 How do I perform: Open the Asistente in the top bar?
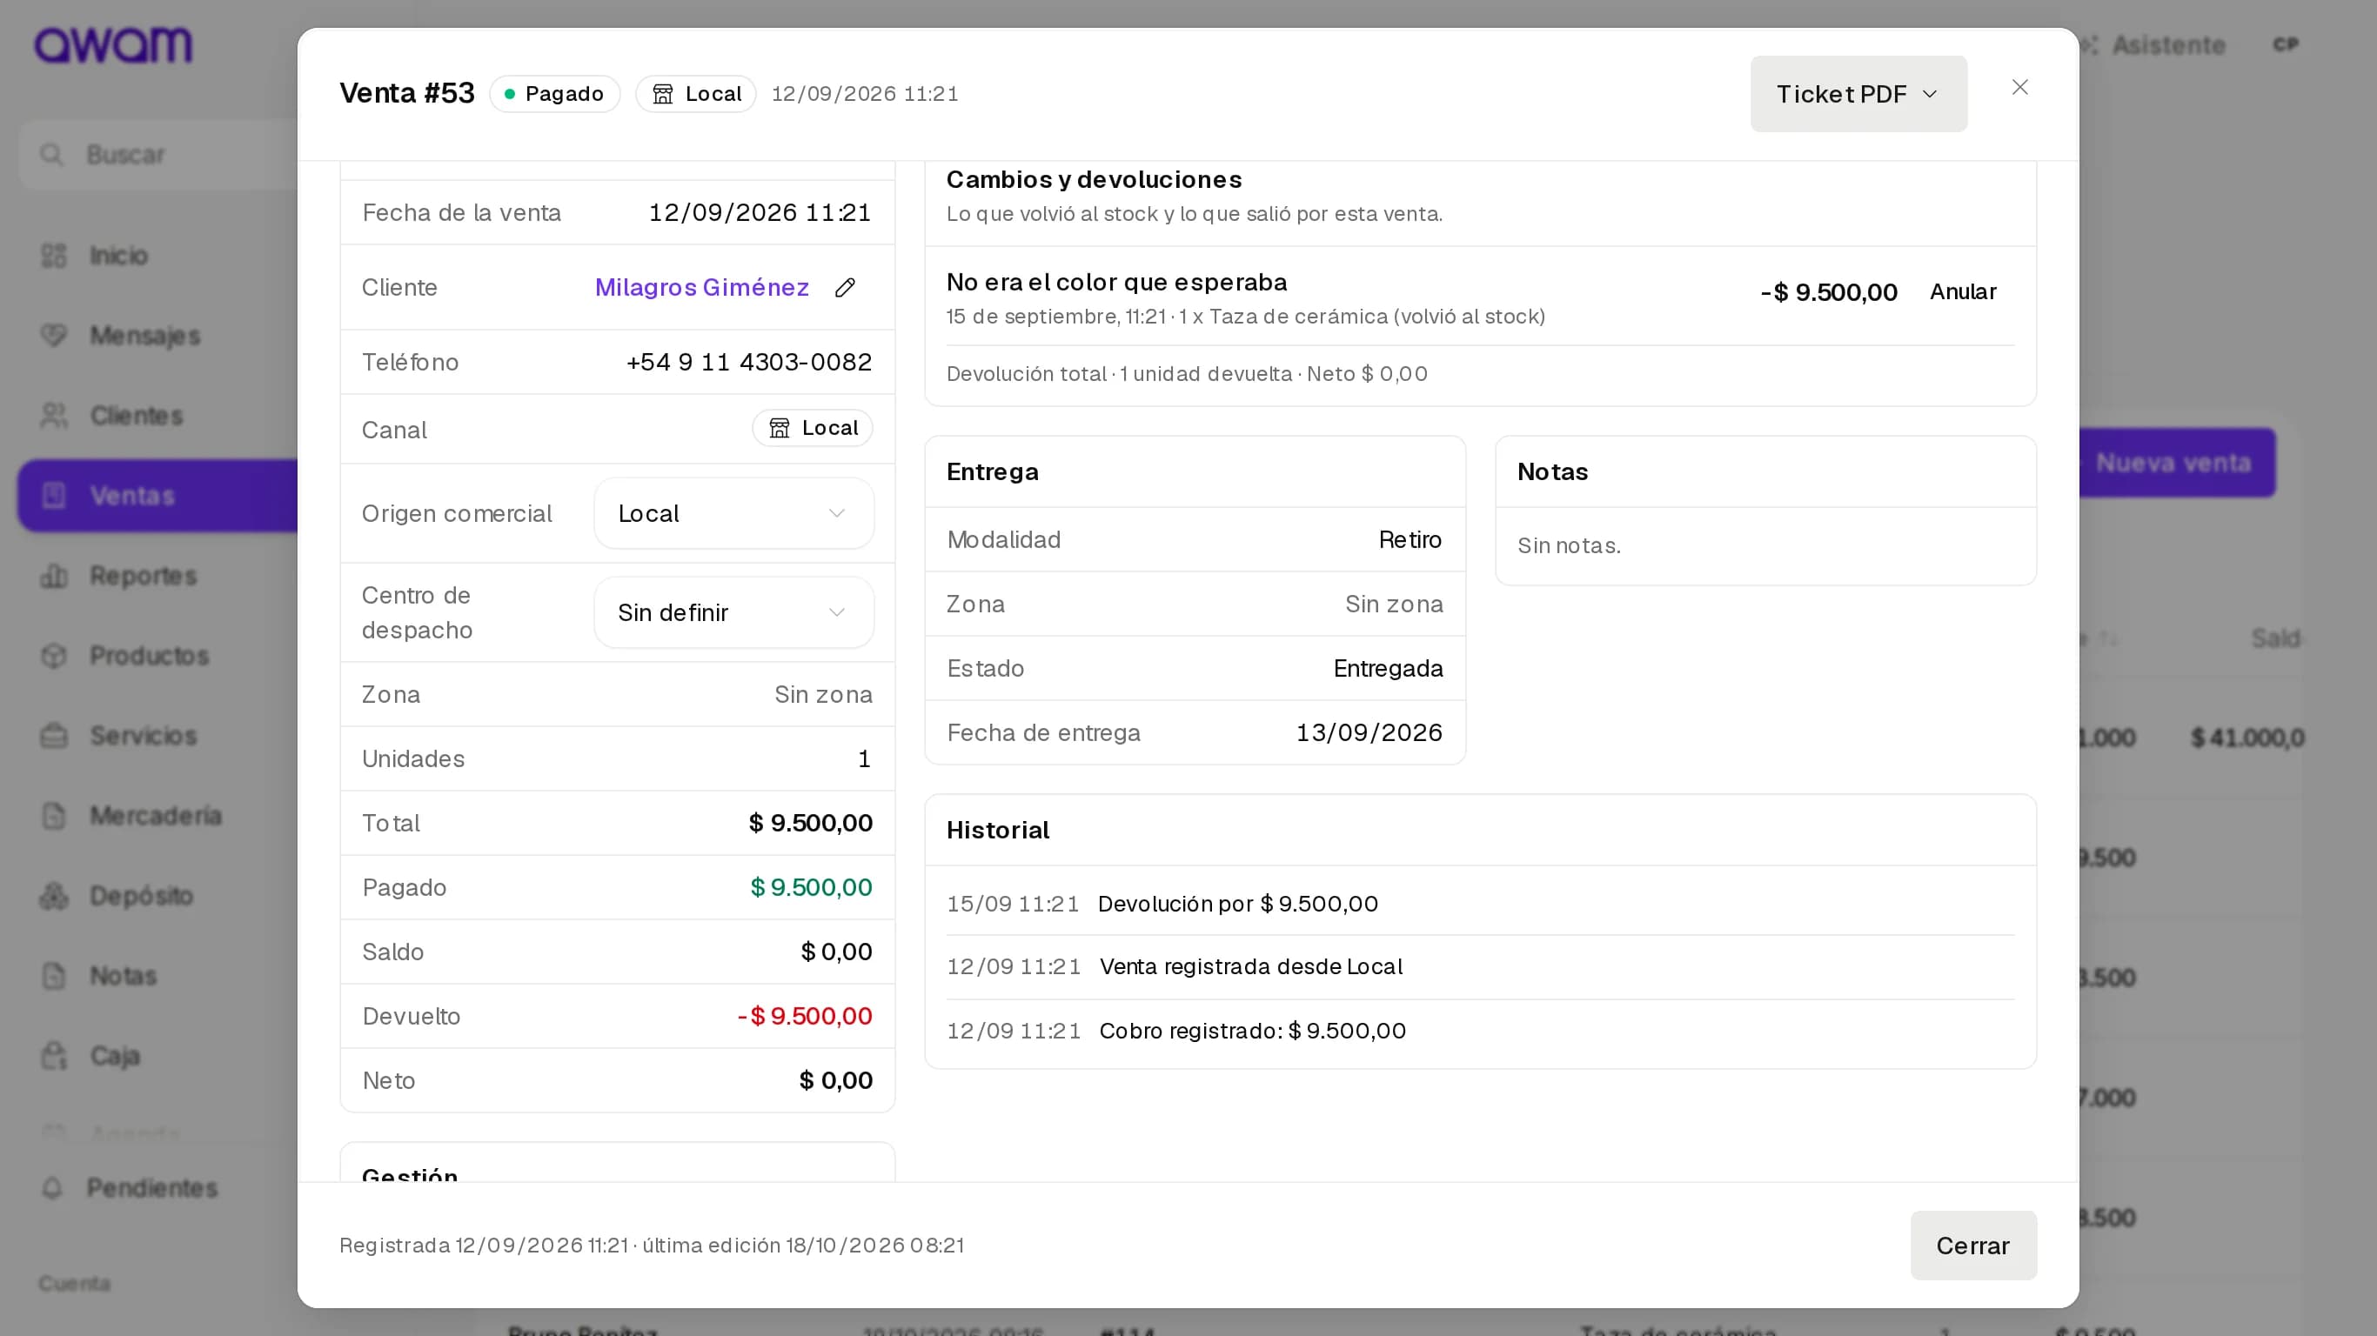[2155, 44]
